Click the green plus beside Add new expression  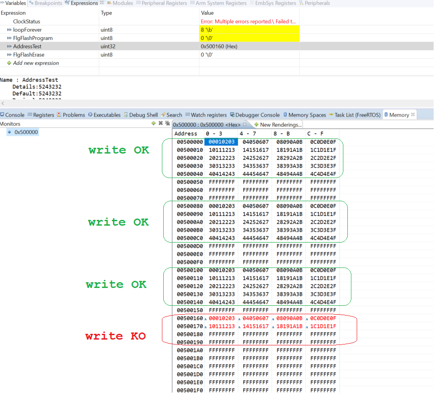point(9,63)
